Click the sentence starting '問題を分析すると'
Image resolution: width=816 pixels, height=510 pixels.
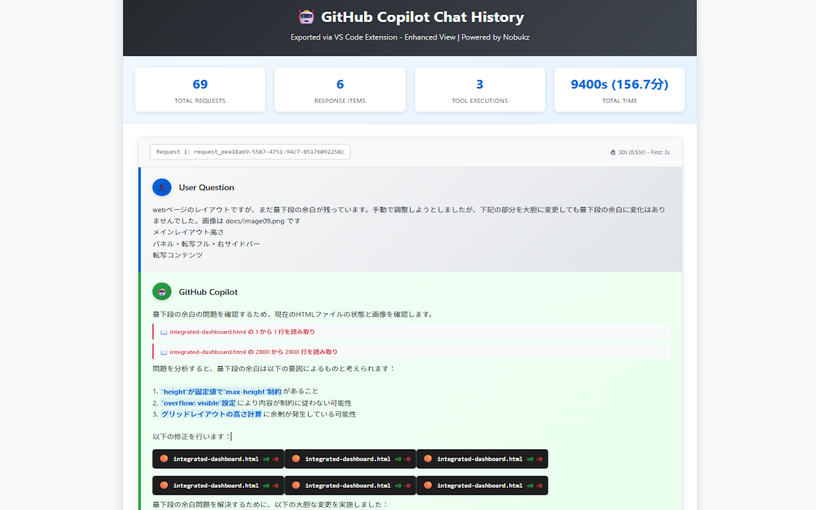[x=274, y=368]
